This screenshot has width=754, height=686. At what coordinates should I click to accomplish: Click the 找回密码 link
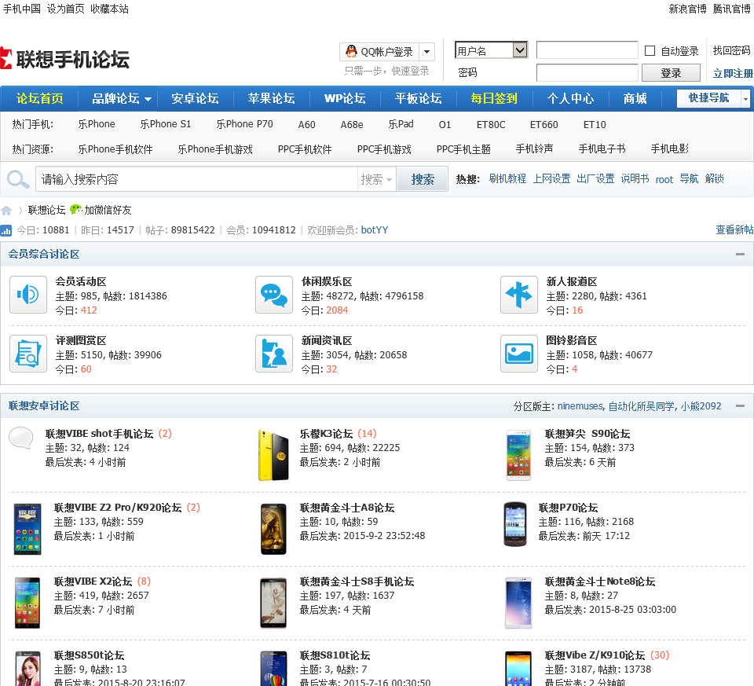(x=731, y=50)
